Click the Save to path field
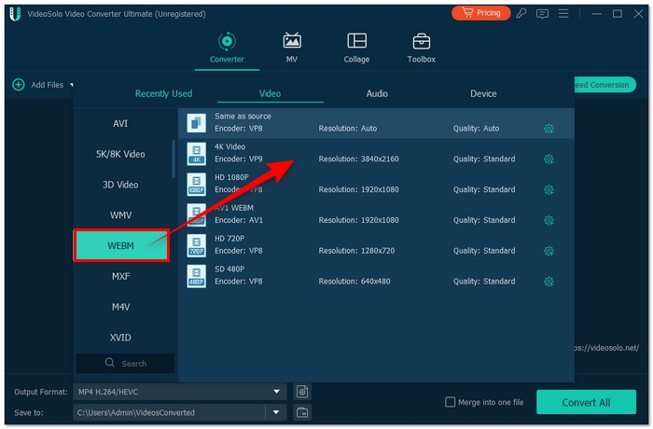 tap(169, 412)
